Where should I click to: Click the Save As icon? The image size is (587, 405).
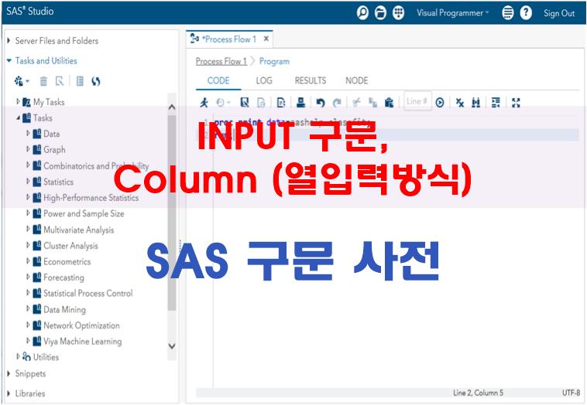[261, 102]
